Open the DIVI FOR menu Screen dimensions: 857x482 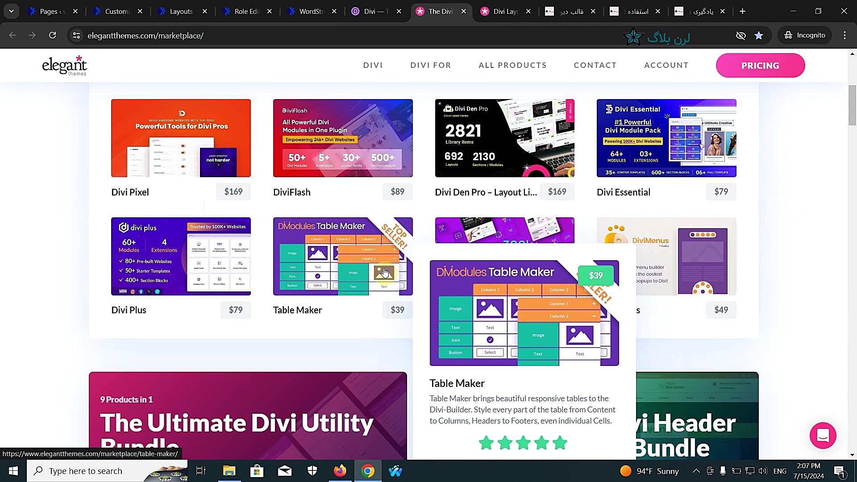430,65
